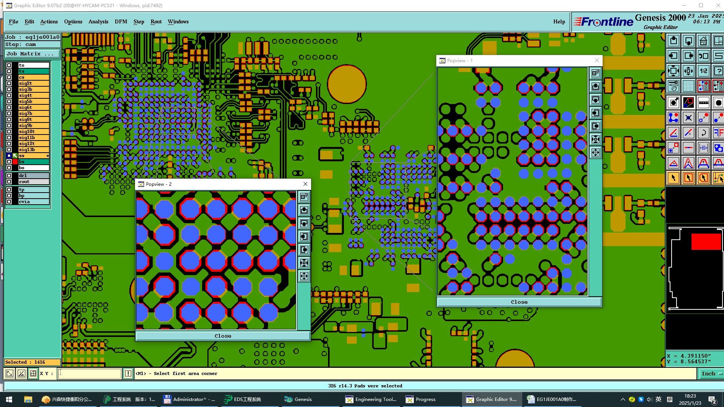Open the Analysis menu
The height and width of the screenshot is (407, 724).
[98, 21]
